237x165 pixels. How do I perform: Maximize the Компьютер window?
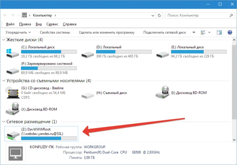click(x=220, y=4)
